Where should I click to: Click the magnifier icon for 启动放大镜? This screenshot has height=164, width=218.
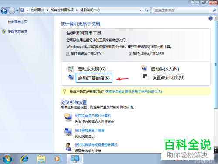(x=71, y=69)
